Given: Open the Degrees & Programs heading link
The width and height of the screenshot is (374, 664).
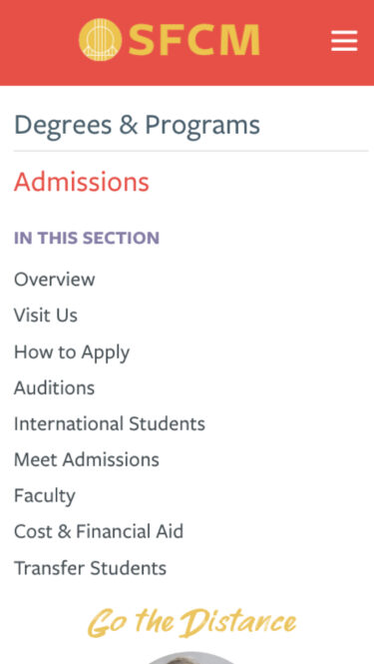Looking at the screenshot, I should 137,125.
